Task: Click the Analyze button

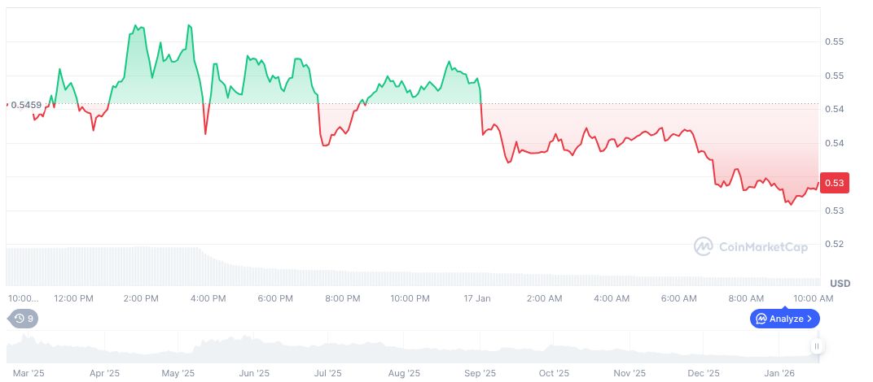Action: pyautogui.click(x=785, y=319)
